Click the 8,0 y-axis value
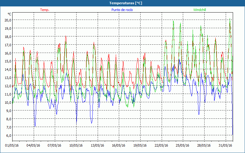This screenshot has width=245, height=153. coord(9,119)
